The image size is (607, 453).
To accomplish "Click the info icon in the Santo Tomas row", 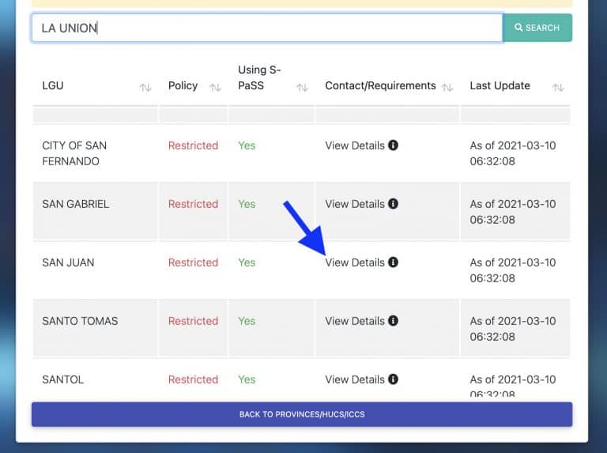I will click(394, 321).
